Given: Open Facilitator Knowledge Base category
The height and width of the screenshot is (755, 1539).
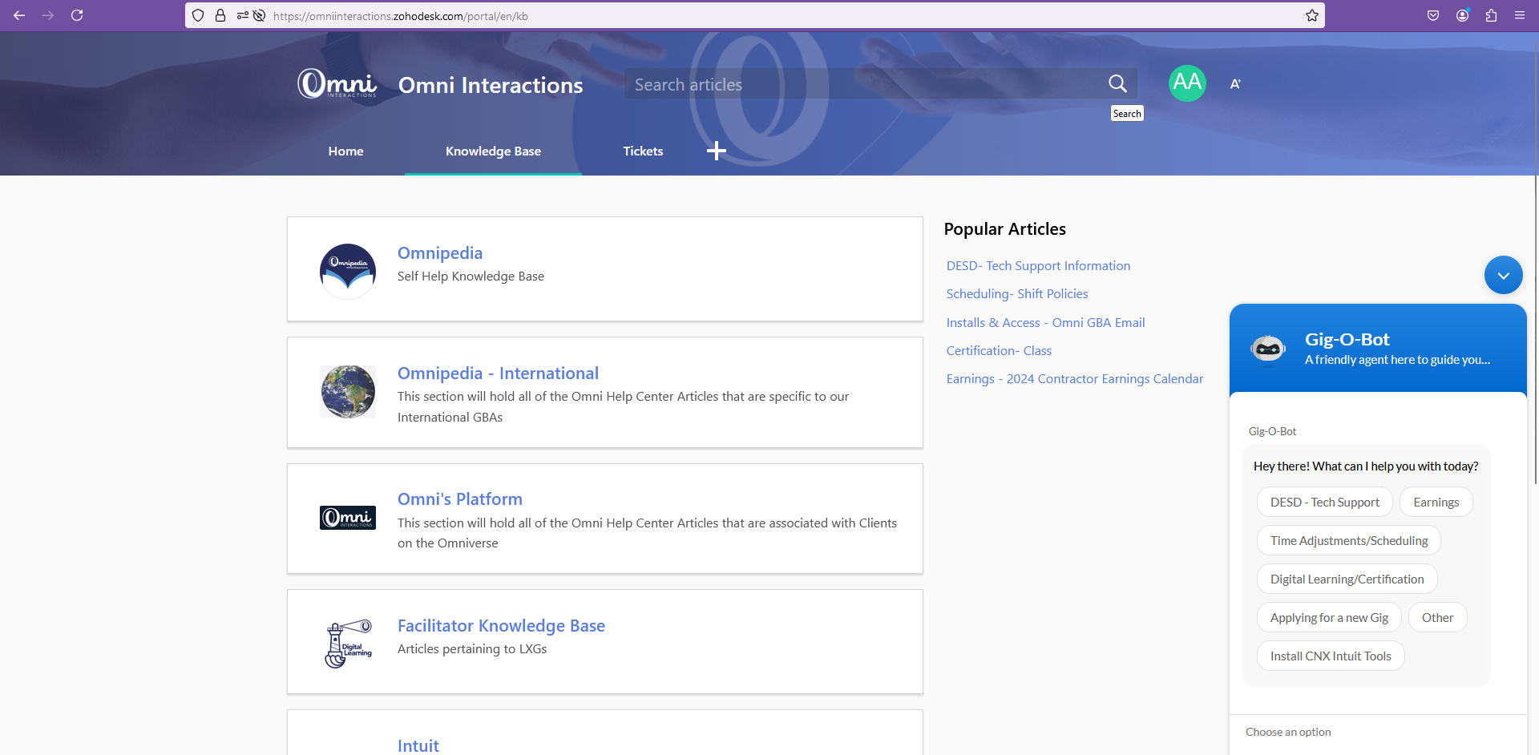Looking at the screenshot, I should (501, 626).
